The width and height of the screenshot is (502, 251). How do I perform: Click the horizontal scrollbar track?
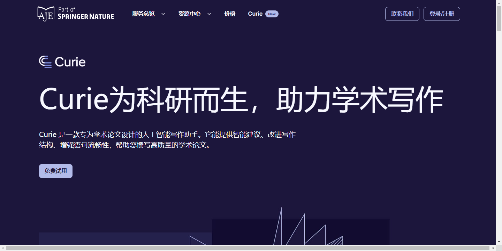[x=248, y=248]
